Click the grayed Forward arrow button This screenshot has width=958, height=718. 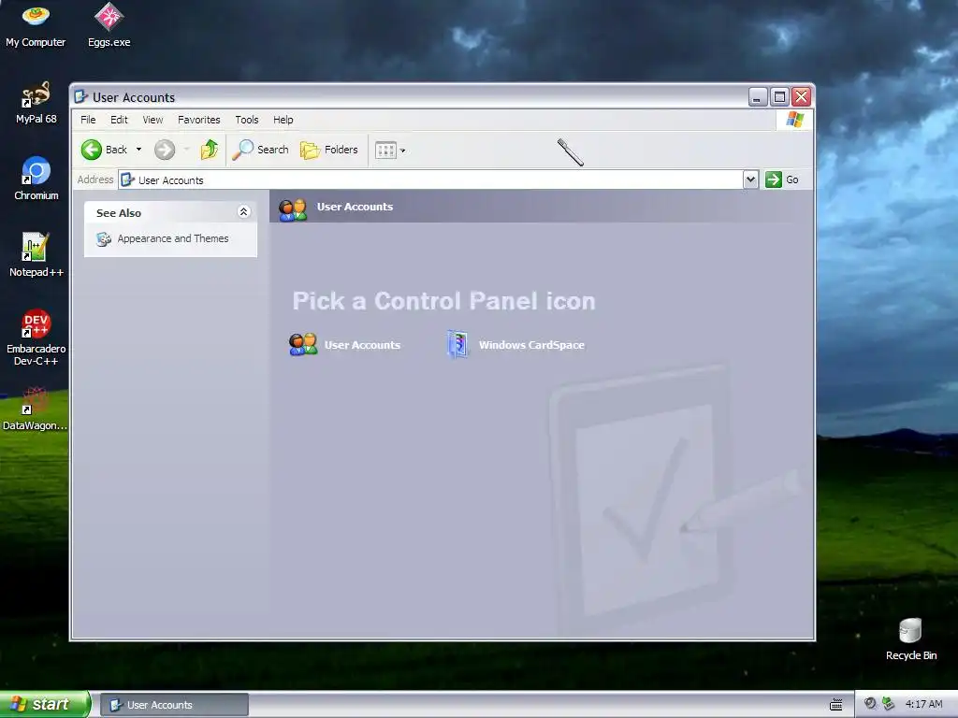pyautogui.click(x=165, y=150)
